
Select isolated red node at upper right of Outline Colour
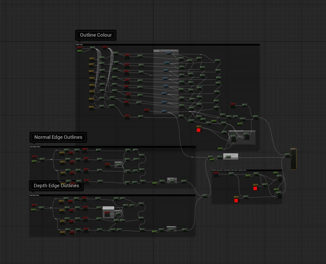[233, 105]
